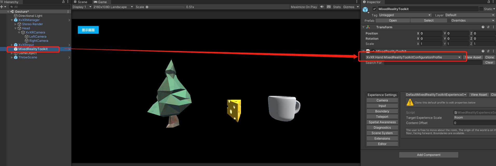Click the Add Component button

point(429,155)
